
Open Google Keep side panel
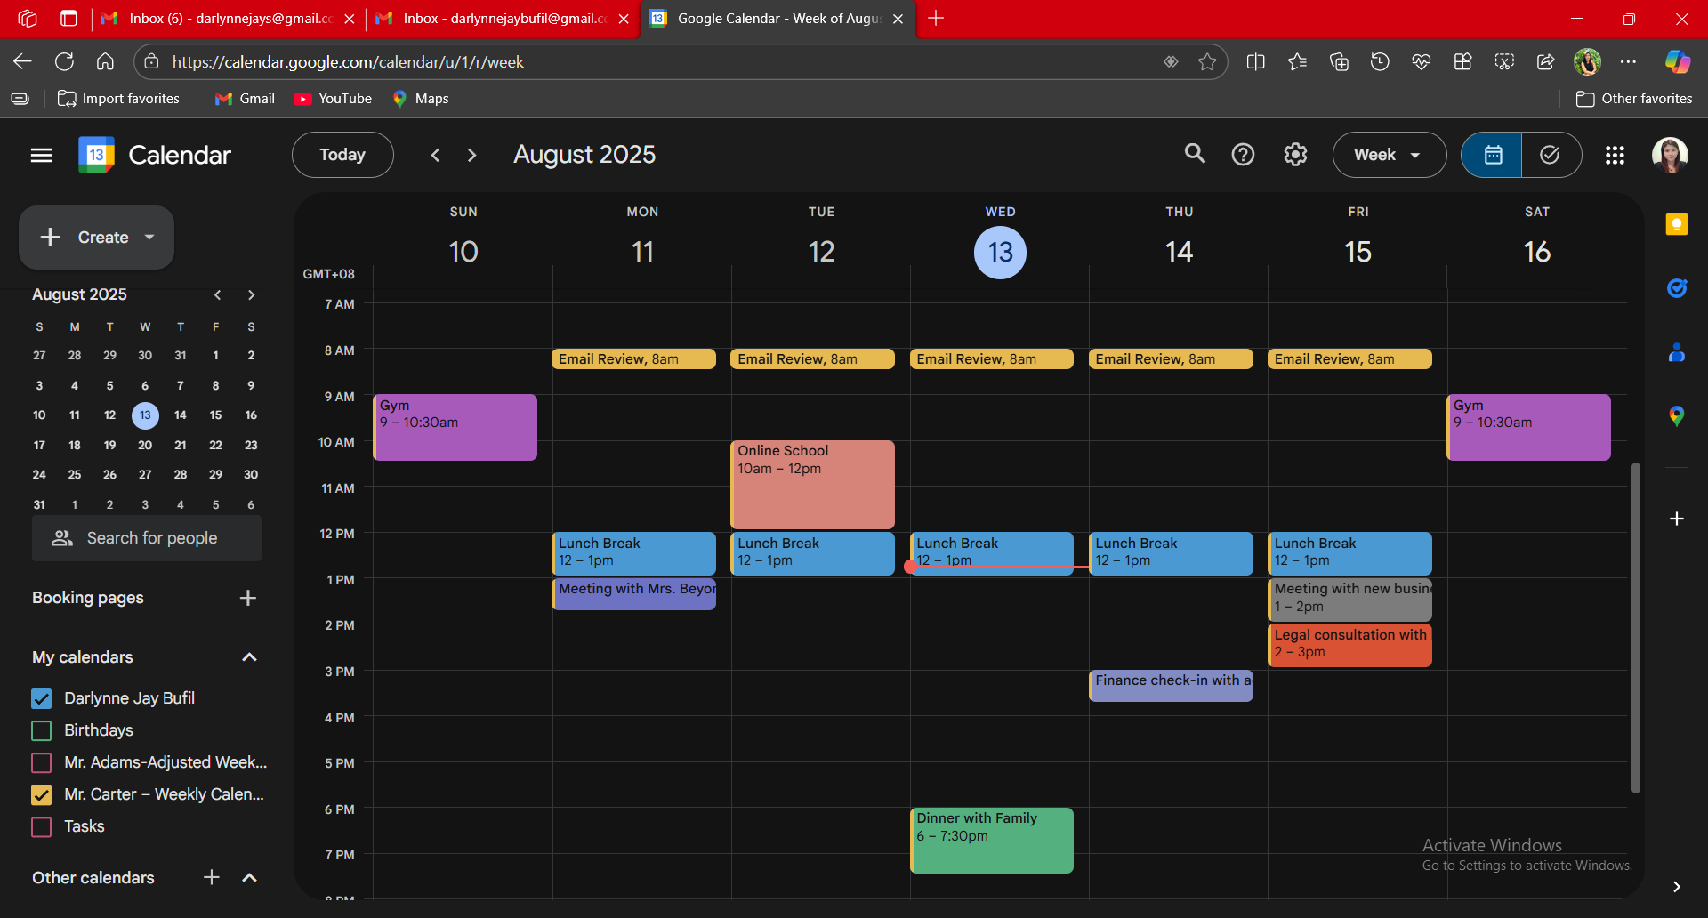click(x=1677, y=224)
